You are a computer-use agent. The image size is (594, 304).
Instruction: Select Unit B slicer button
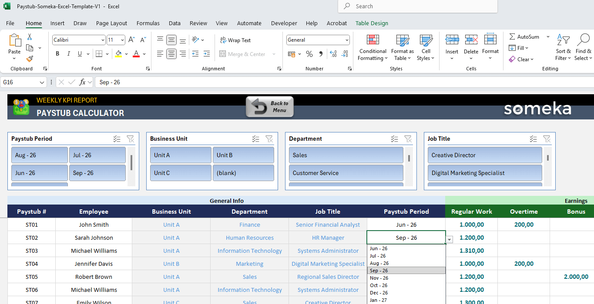point(243,155)
